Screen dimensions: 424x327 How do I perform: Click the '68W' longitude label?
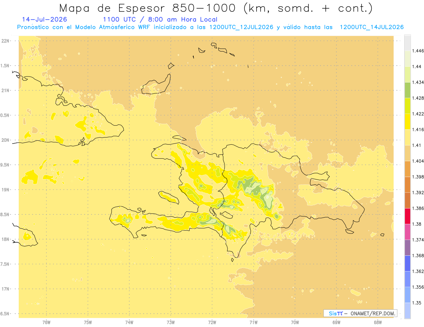[378, 322]
